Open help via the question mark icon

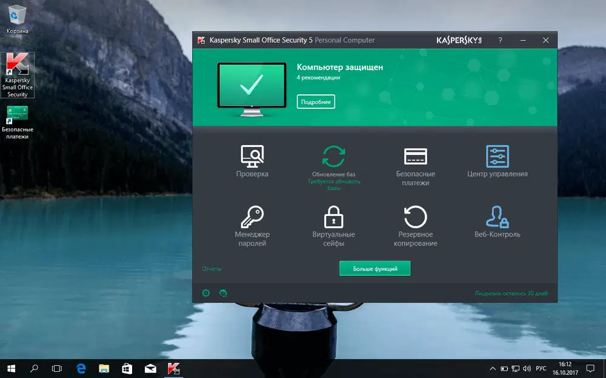(x=500, y=40)
